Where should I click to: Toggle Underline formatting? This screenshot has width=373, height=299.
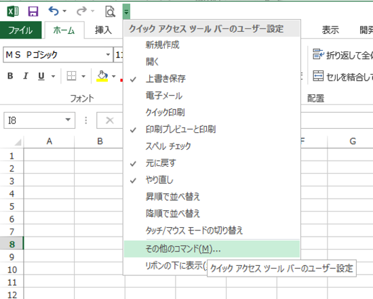41,76
